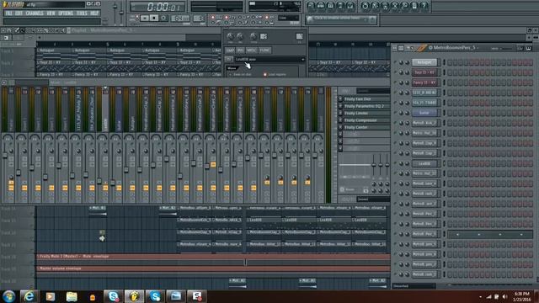Toggle mute light for the Autogun channel
Image resolution: width=539 pixels, height=303 pixels.
tap(395, 62)
